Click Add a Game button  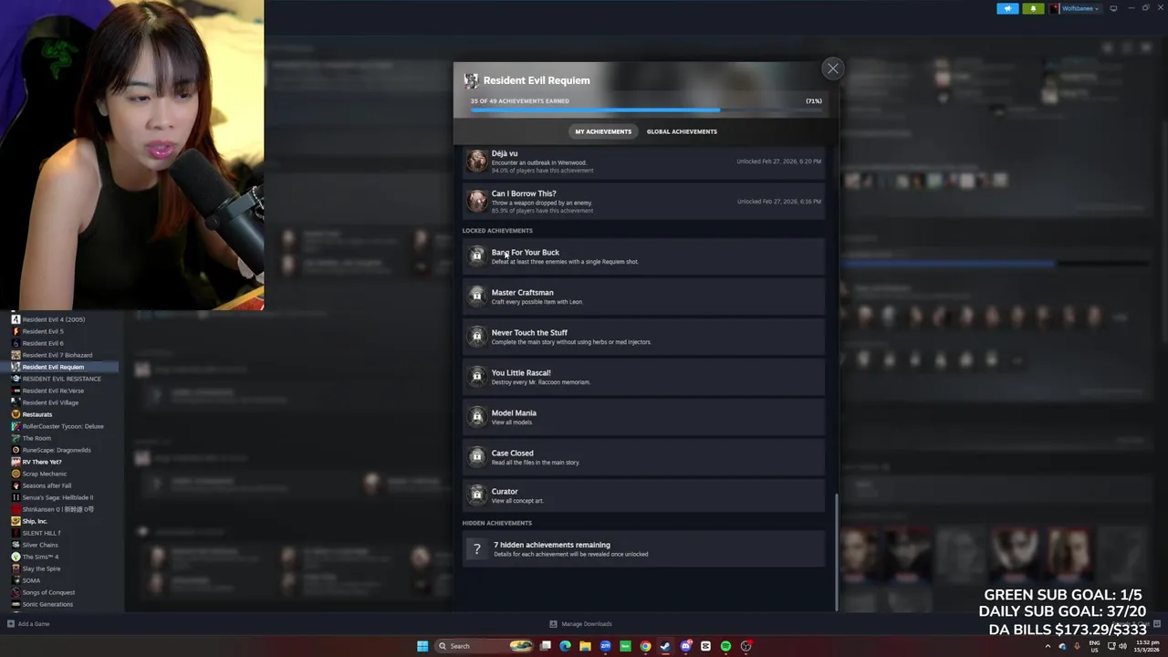point(28,624)
